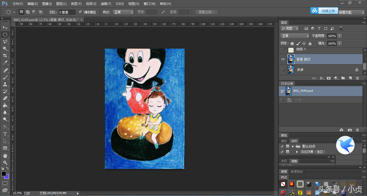Screen dimensions: 367x196
Task: Uncheck the 消除锯齿 anti-alias checkbox
Action: (80, 12)
